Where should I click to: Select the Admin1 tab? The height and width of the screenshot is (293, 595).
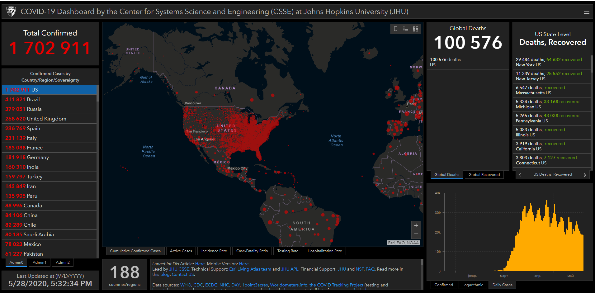[40, 262]
